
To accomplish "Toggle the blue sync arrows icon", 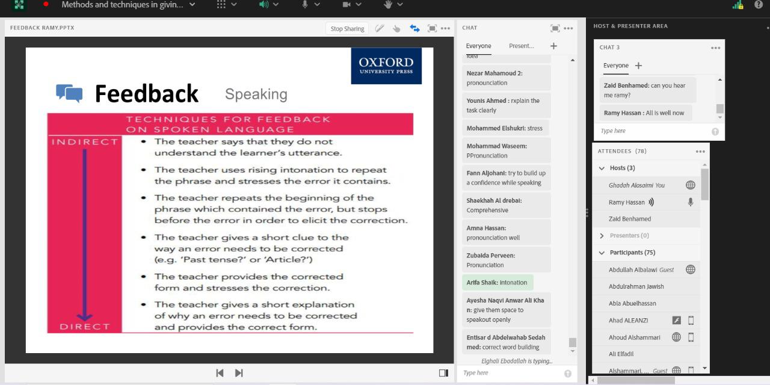I will (414, 28).
